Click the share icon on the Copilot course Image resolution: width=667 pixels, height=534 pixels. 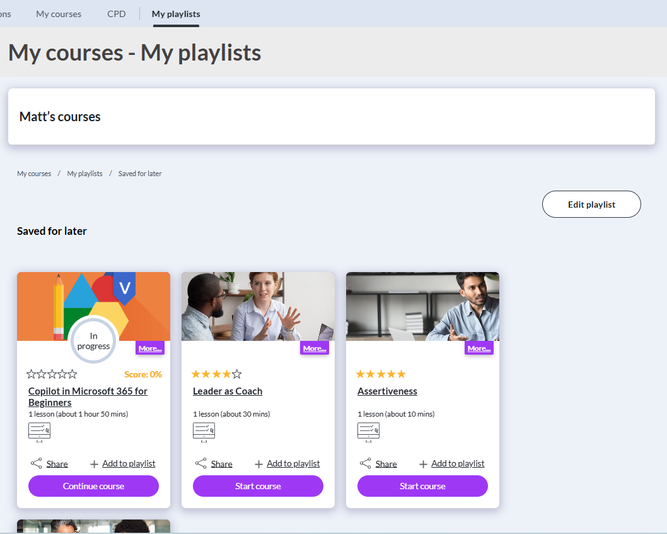coord(37,463)
